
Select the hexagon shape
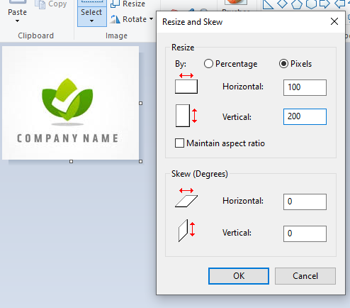311,4
